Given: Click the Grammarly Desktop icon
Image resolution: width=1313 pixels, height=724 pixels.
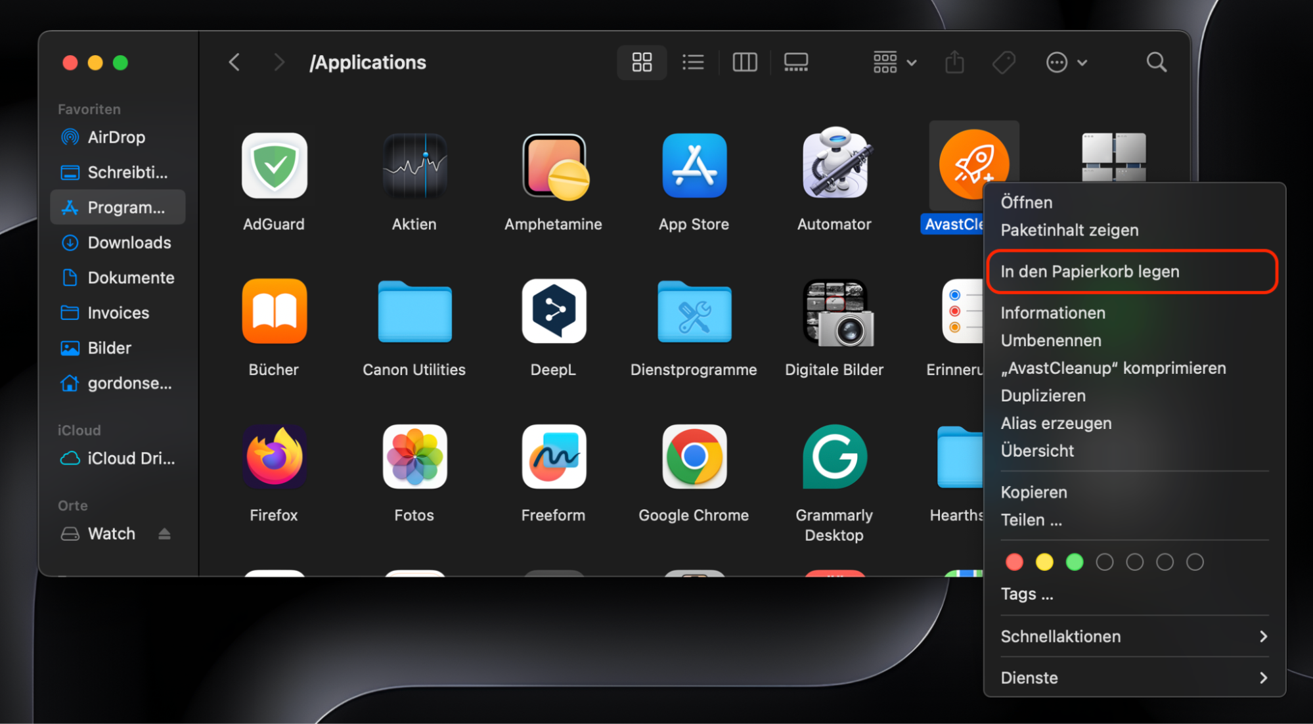Looking at the screenshot, I should [835, 457].
